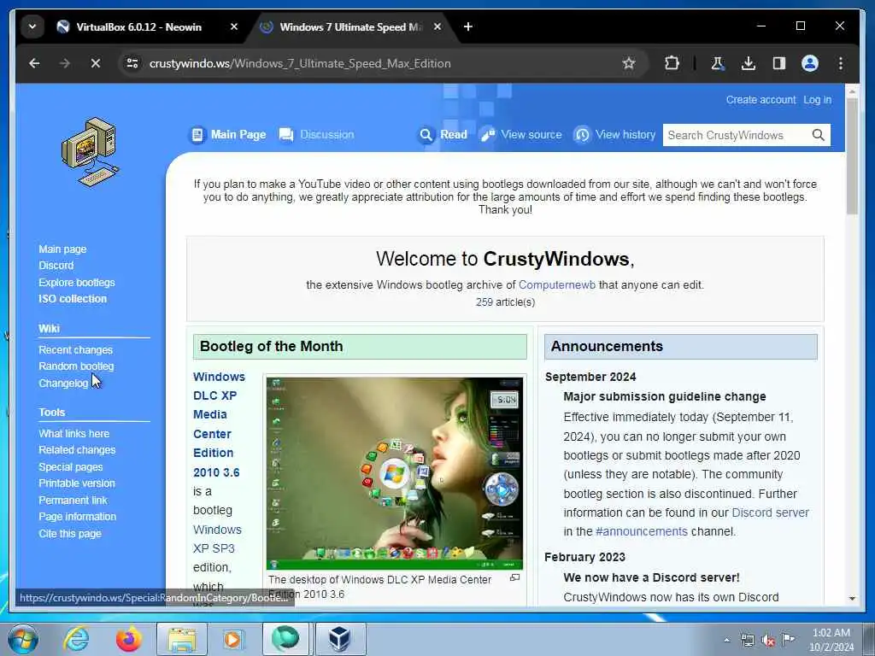Go back with the browser back arrow
This screenshot has height=656, width=875.
tap(34, 63)
